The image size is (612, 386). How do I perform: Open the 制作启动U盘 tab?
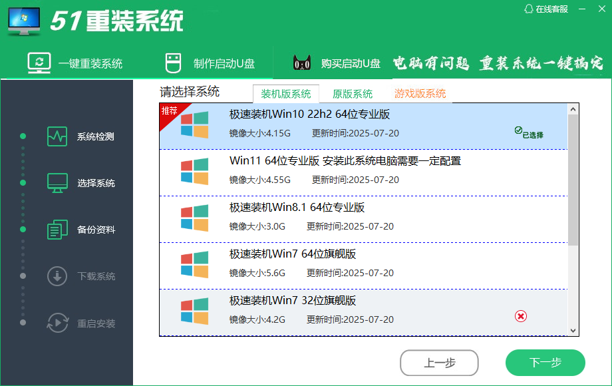coord(210,64)
